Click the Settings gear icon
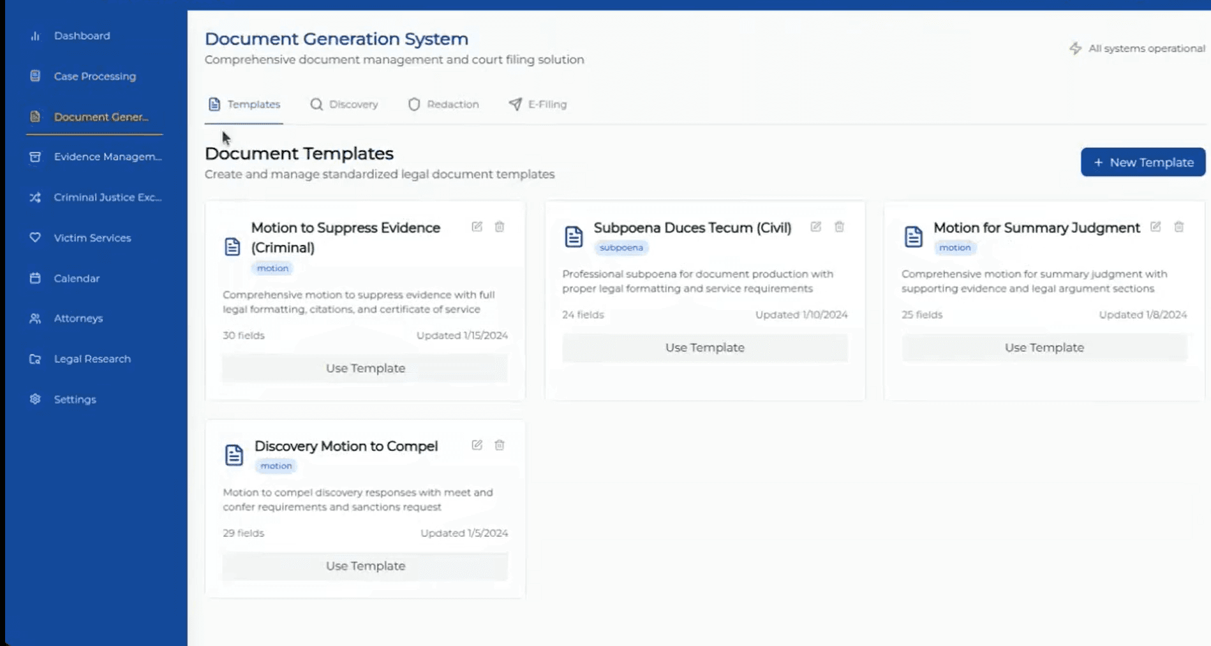This screenshot has width=1211, height=646. 35,399
